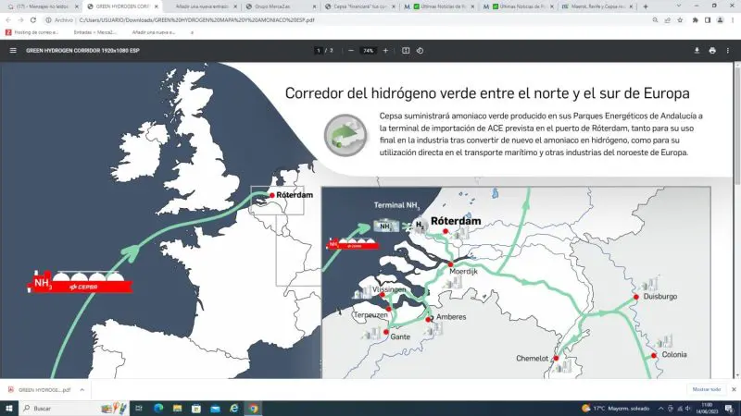
Task: Open the PDF sidebar hamburger menu
Action: pos(13,50)
